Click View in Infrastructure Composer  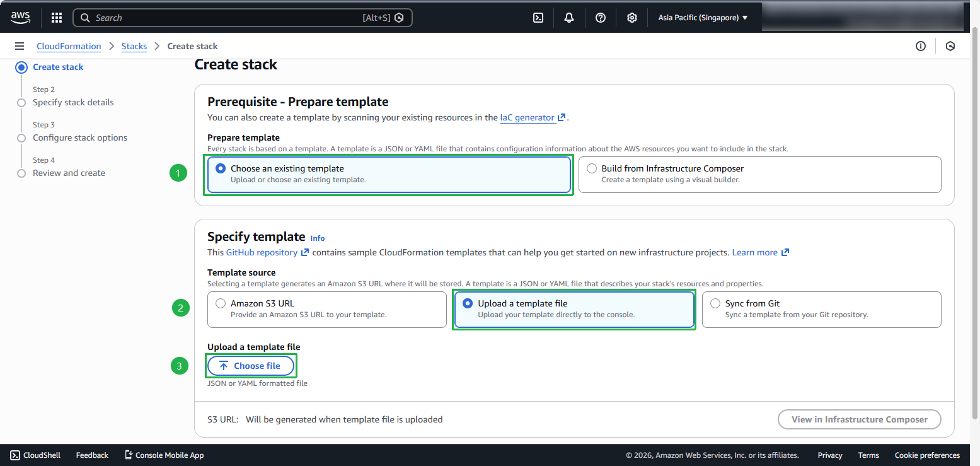coord(859,419)
